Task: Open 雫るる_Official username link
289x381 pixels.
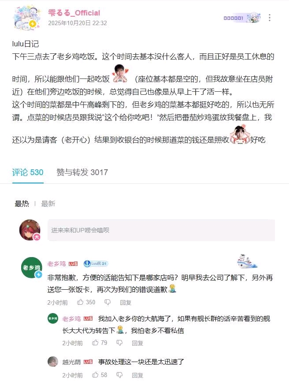Action: tap(74, 13)
